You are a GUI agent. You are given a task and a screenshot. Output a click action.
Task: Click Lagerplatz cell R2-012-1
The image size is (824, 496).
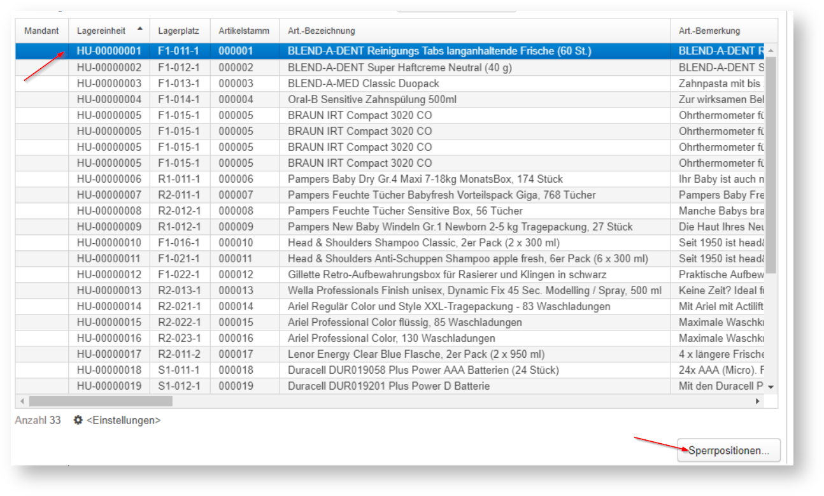coord(179,211)
